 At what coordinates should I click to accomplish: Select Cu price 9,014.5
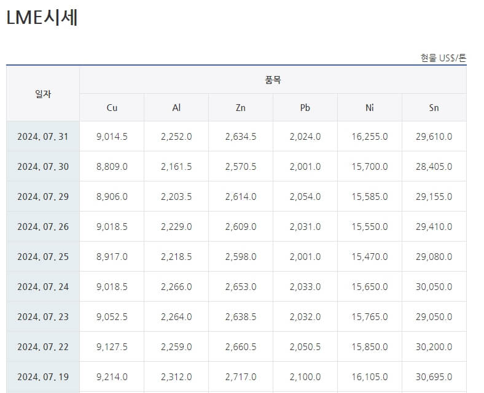[112, 136]
